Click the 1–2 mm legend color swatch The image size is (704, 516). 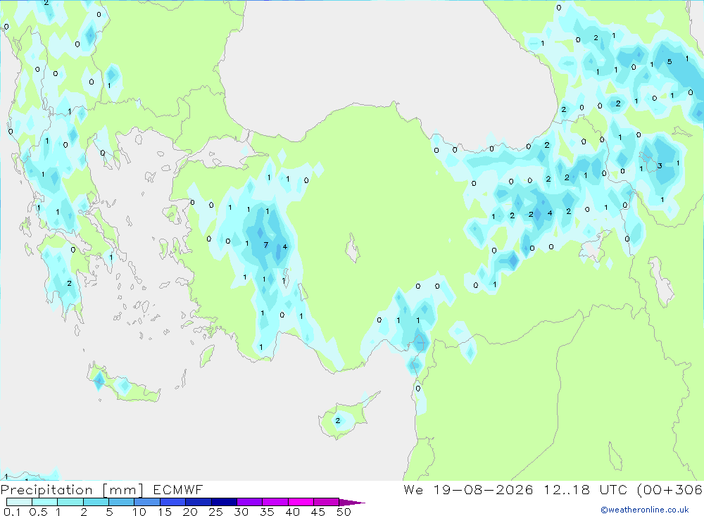pyautogui.click(x=70, y=502)
